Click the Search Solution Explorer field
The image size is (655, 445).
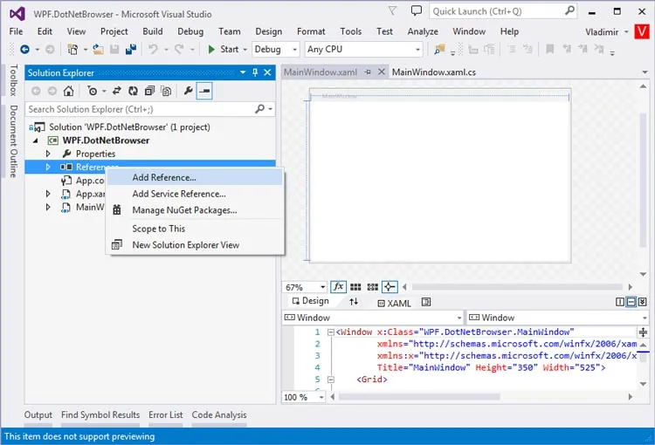coord(140,109)
